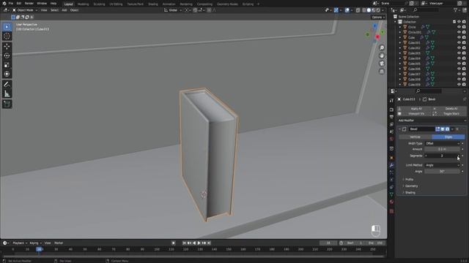The width and height of the screenshot is (469, 263).
Task: Select the Add Cube tool
Action: click(x=7, y=104)
